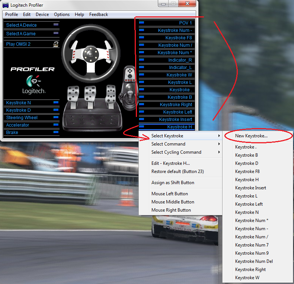Click the blue bars icon next to Keystroke Left
The height and width of the screenshot is (284, 294).
pos(141,112)
